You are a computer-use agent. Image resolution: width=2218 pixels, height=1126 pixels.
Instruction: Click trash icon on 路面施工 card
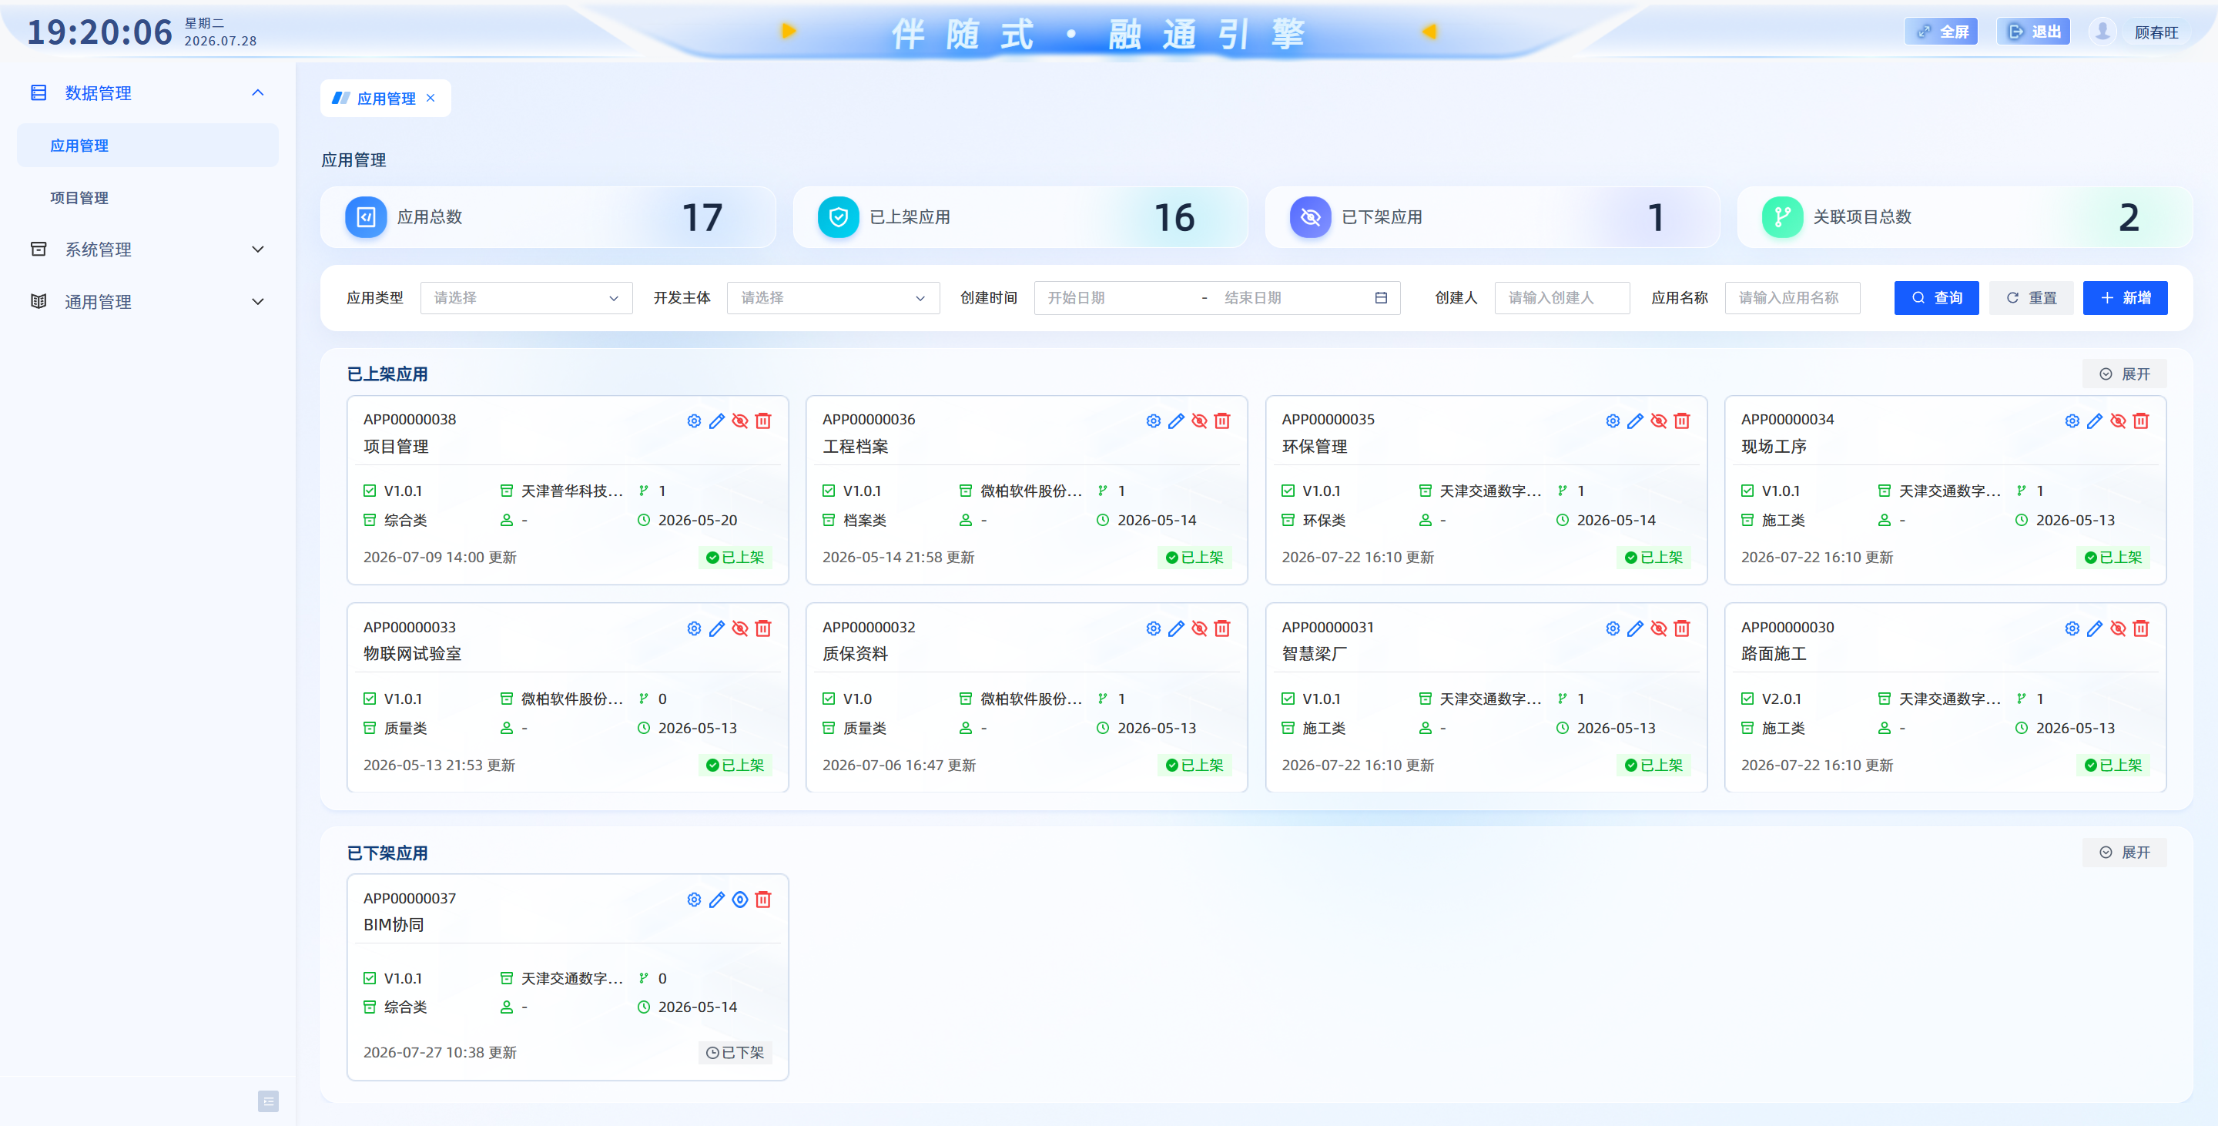(2140, 628)
